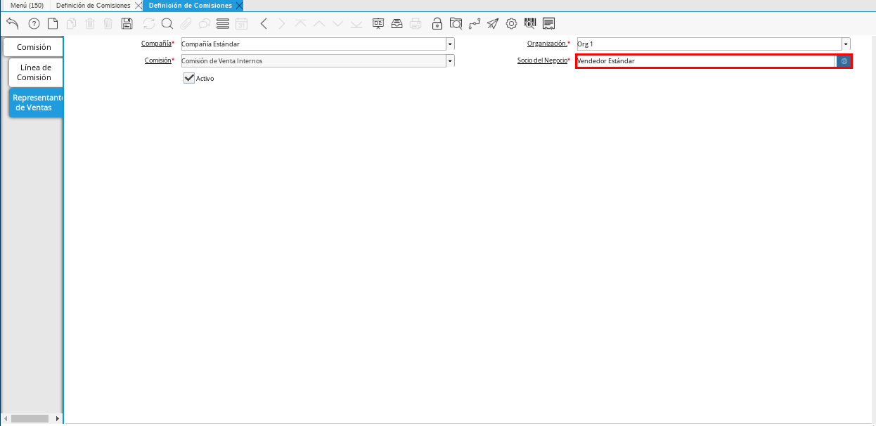Switch to first Definición de Comisiones tab
The image size is (876, 426).
tap(93, 5)
